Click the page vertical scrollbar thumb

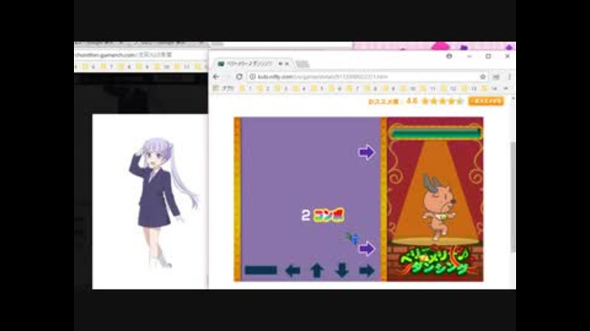tap(513, 197)
